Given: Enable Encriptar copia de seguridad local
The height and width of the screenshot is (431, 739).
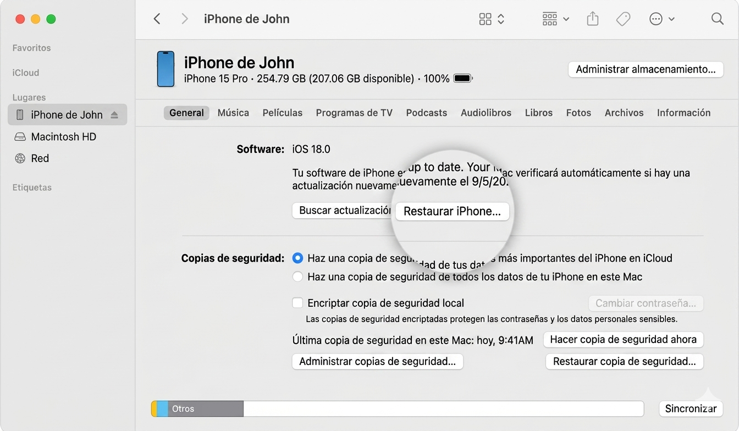Looking at the screenshot, I should click(x=297, y=302).
